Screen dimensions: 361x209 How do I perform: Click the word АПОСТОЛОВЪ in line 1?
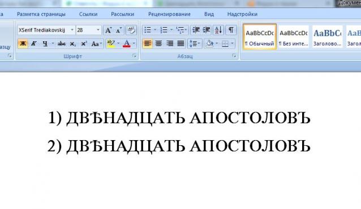click(x=250, y=118)
